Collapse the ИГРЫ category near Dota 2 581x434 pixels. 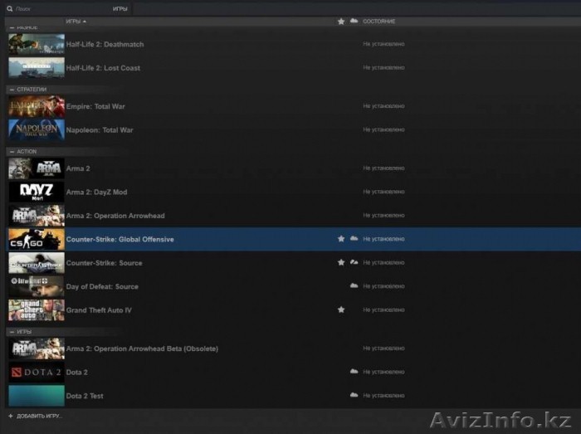[x=12, y=332]
